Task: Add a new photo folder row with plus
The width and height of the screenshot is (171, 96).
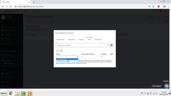Action: 58,51
